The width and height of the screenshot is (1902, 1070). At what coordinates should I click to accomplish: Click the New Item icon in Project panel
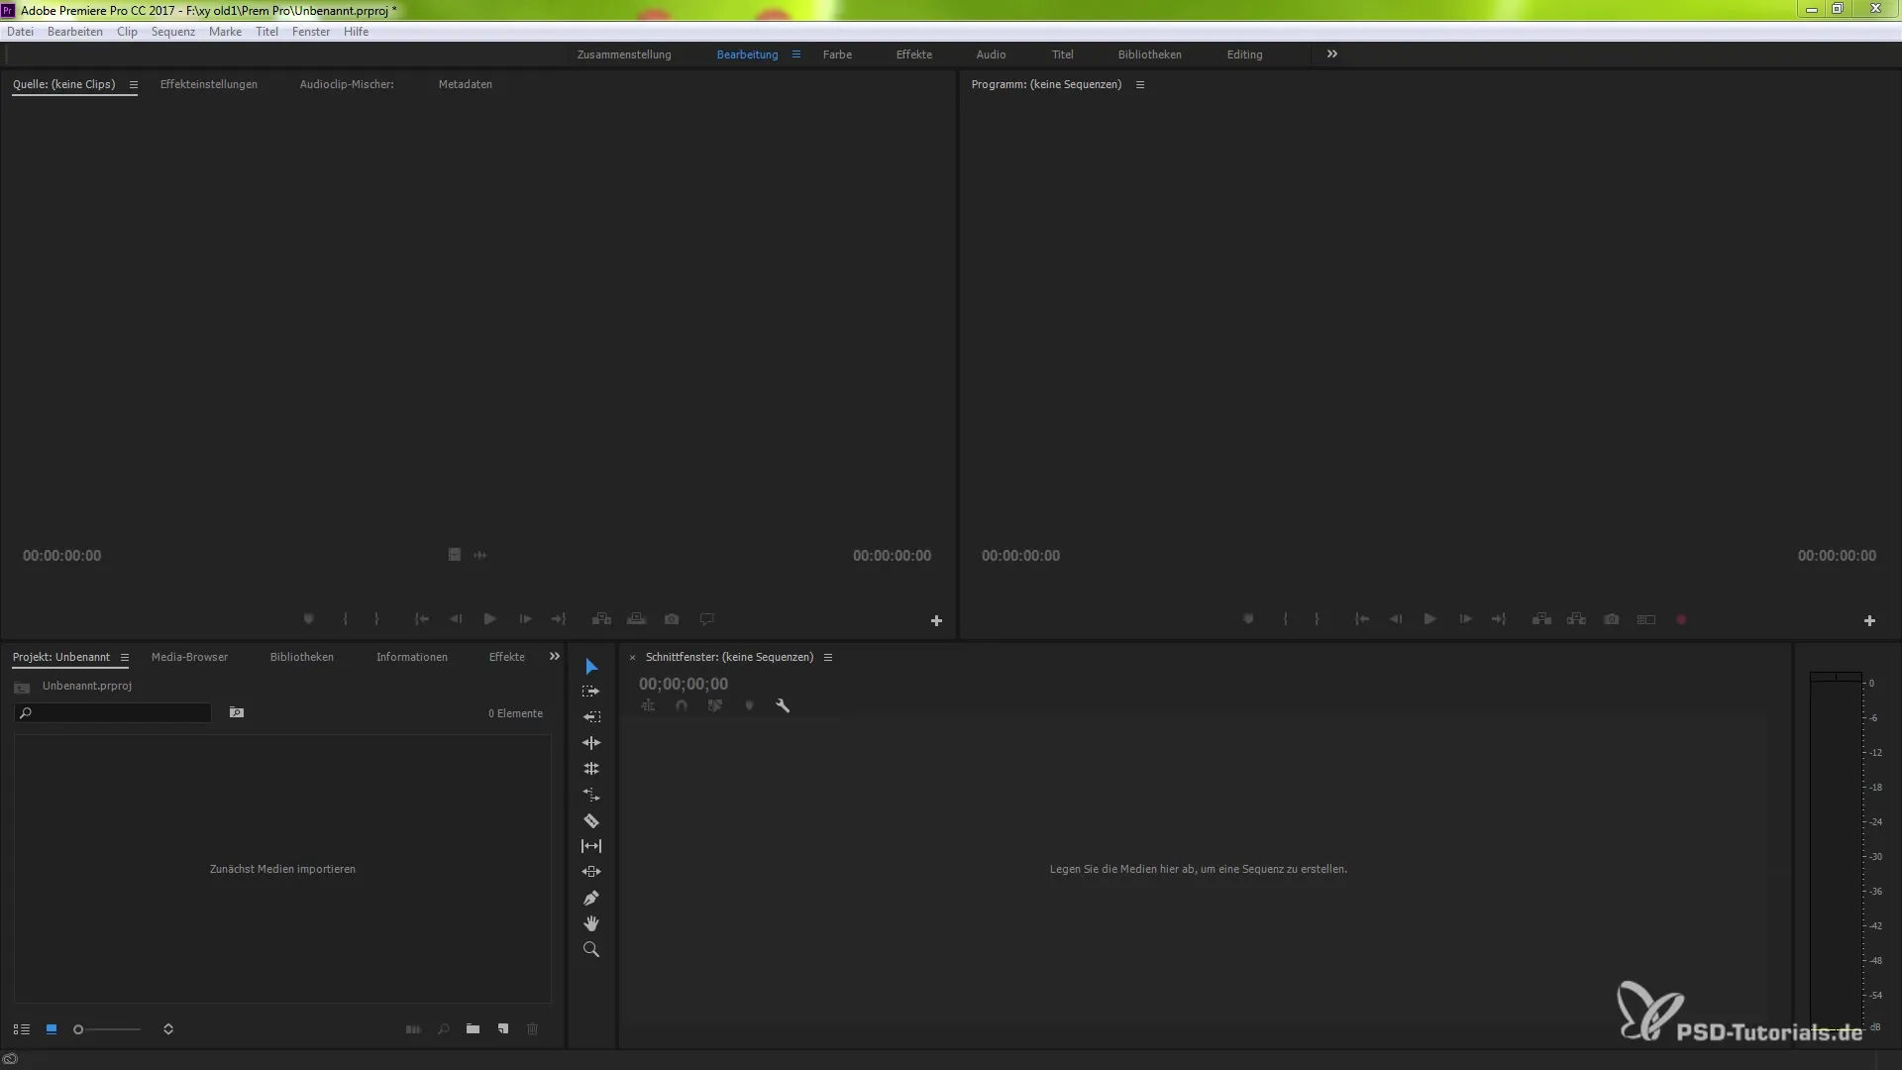[503, 1029]
